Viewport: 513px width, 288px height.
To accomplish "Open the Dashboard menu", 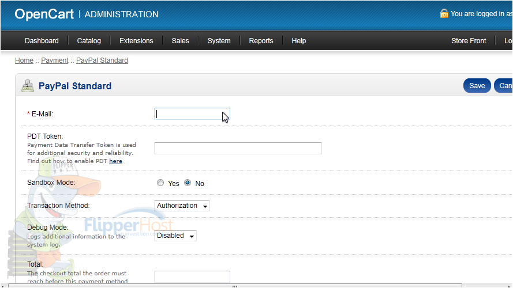I will coord(42,41).
